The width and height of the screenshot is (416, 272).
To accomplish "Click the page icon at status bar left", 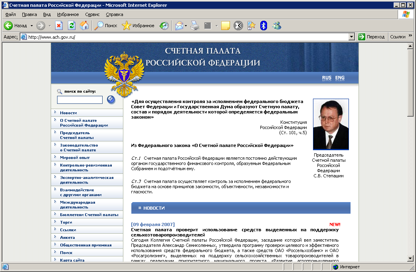I will (5, 267).
